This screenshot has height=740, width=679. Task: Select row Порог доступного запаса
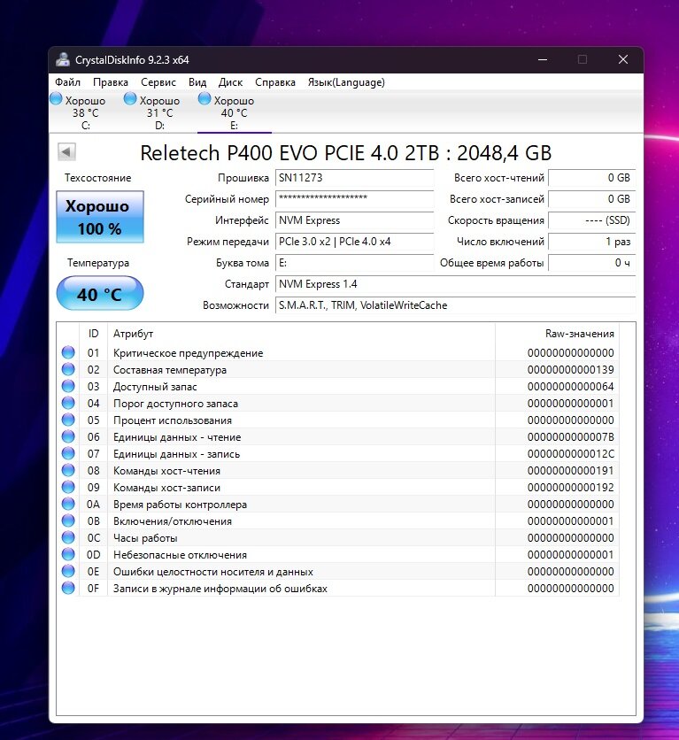[x=338, y=403]
